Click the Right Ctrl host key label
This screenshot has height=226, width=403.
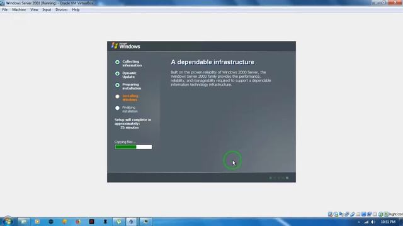tap(396, 214)
